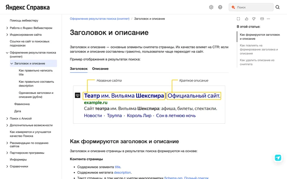The width and height of the screenshot is (287, 179).
Task: Jump to Как формируются заголовок и описание
Action: pyautogui.click(x=260, y=37)
